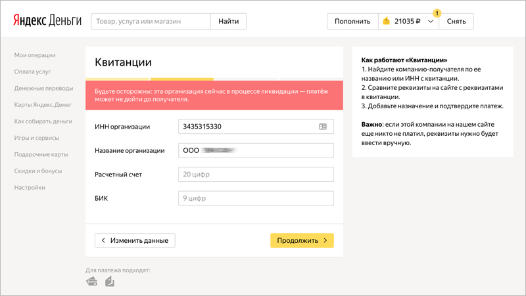This screenshot has width=526, height=296.
Task: Open Оплата услуг in the sidebar
Action: point(33,72)
